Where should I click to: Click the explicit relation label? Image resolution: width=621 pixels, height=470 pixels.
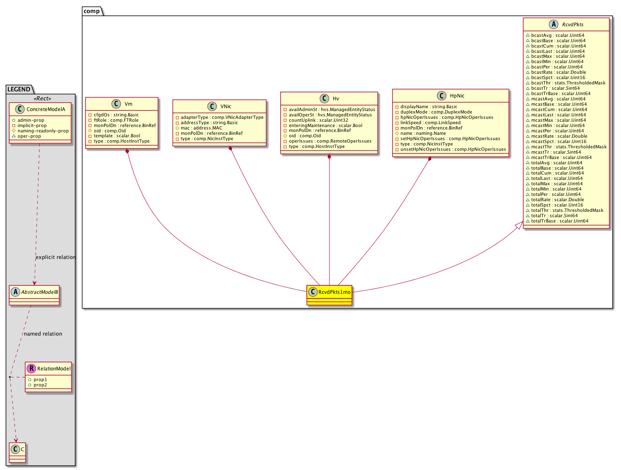point(56,257)
